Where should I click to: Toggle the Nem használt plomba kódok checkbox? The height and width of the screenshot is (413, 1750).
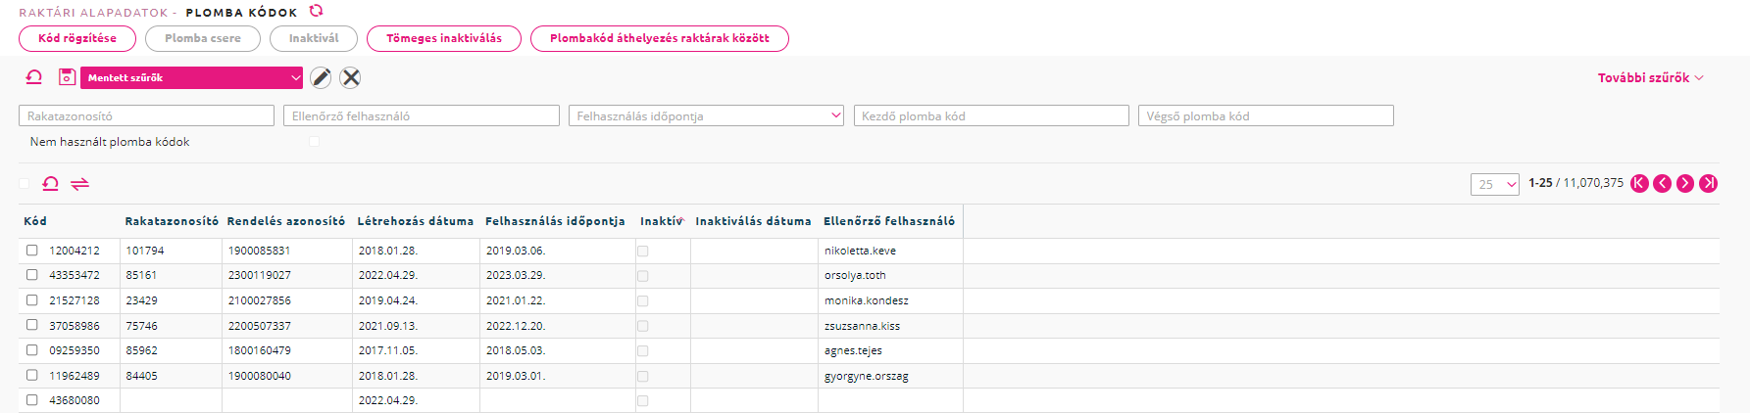315,142
